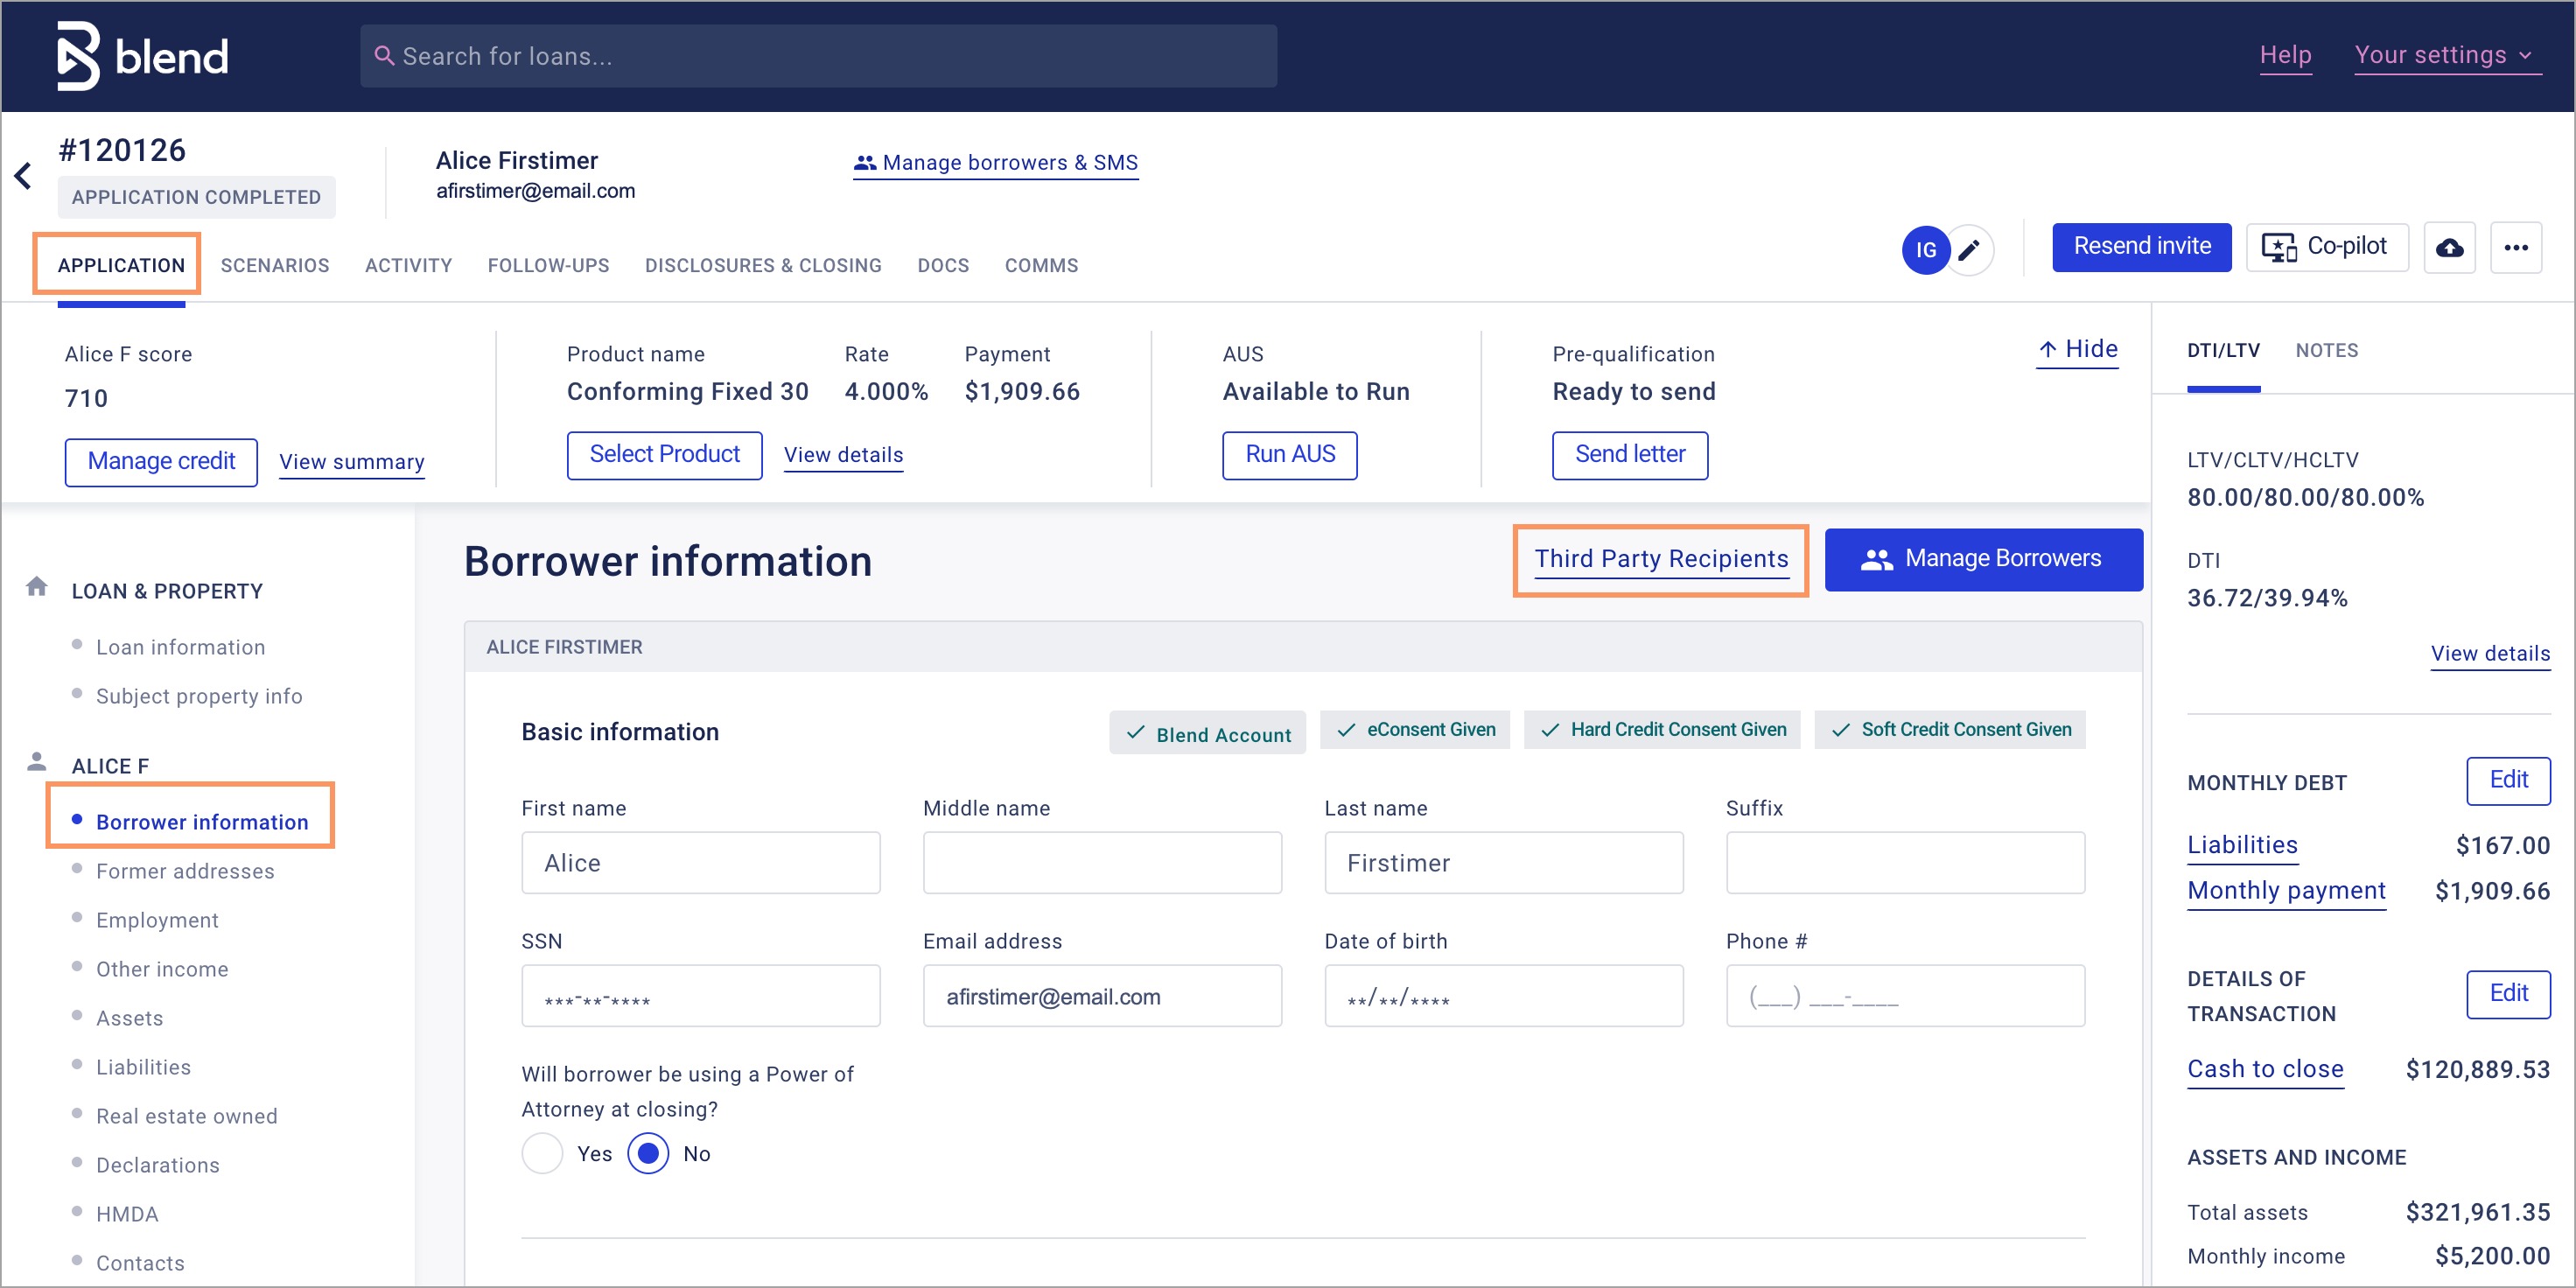Open Employment section in sidebar
The height and width of the screenshot is (1288, 2576).
tap(157, 920)
